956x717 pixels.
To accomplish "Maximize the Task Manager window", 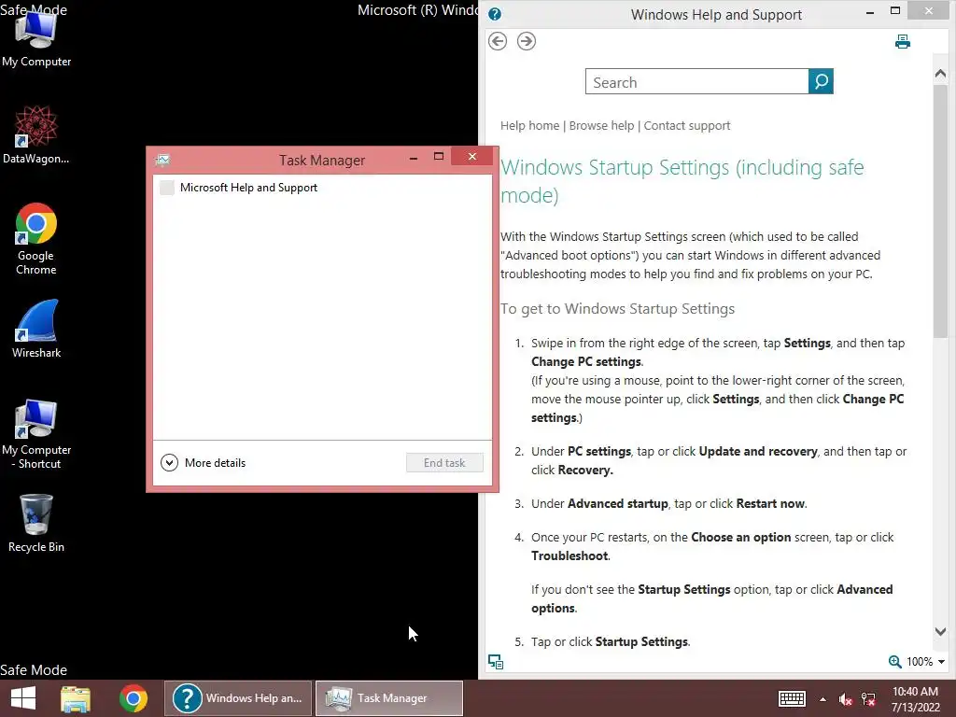I will point(439,157).
